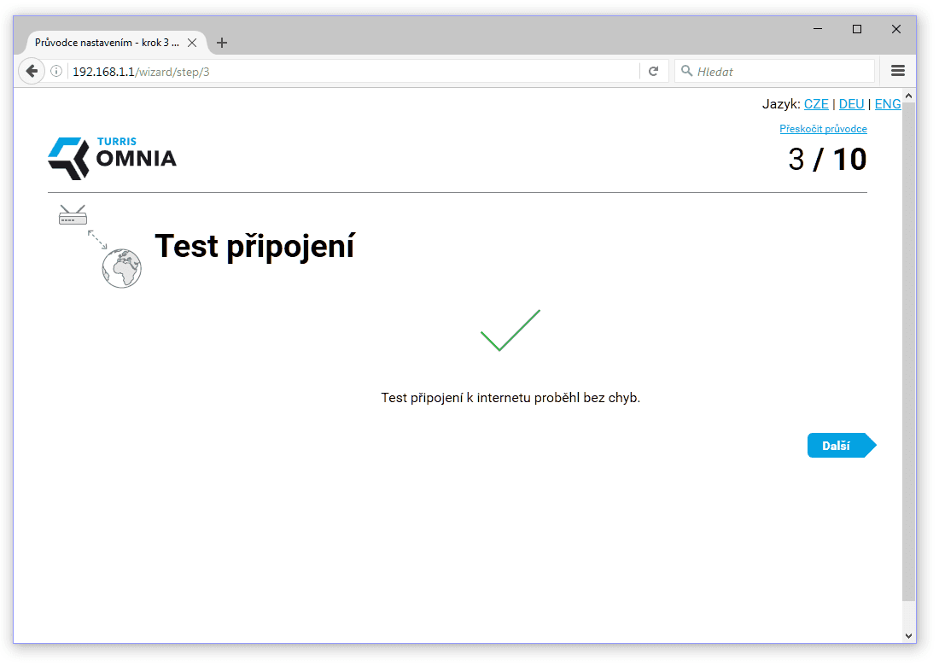
Task: Click the Přeskočit průvodce link
Action: (x=822, y=128)
